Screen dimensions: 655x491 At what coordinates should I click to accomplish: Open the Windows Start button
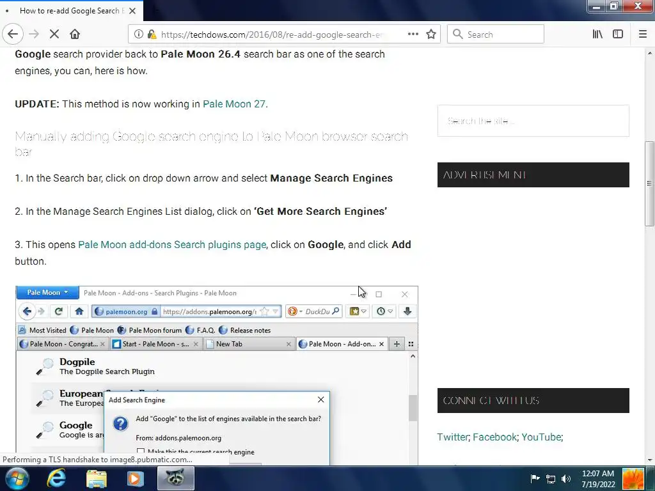pyautogui.click(x=16, y=478)
